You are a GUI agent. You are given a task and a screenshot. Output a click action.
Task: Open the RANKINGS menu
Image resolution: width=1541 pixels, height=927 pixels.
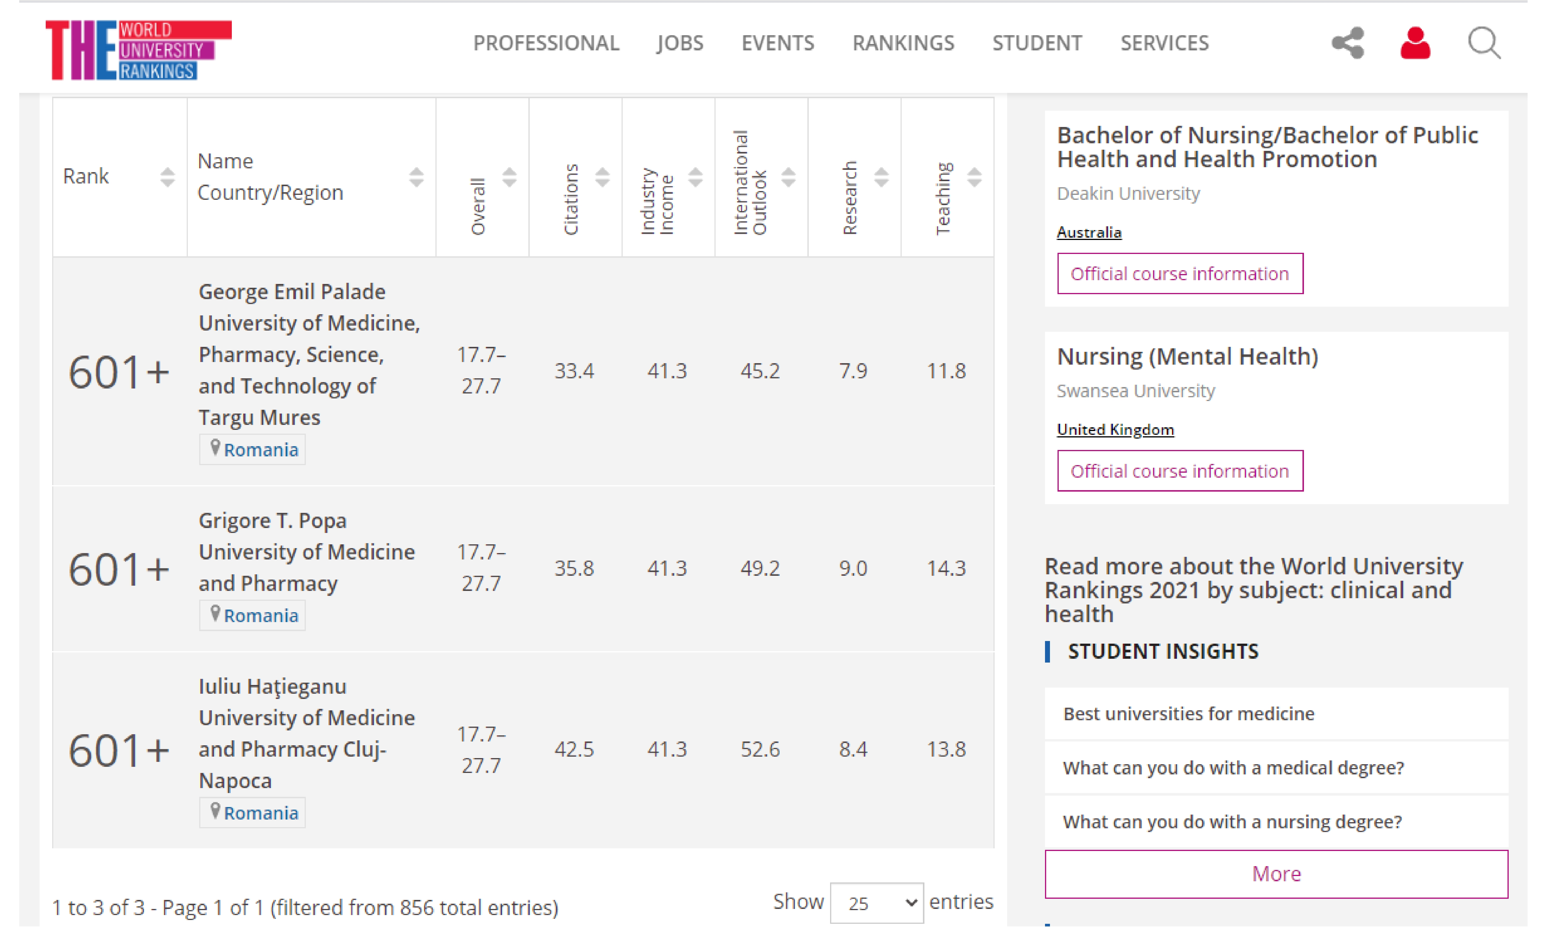pos(903,43)
